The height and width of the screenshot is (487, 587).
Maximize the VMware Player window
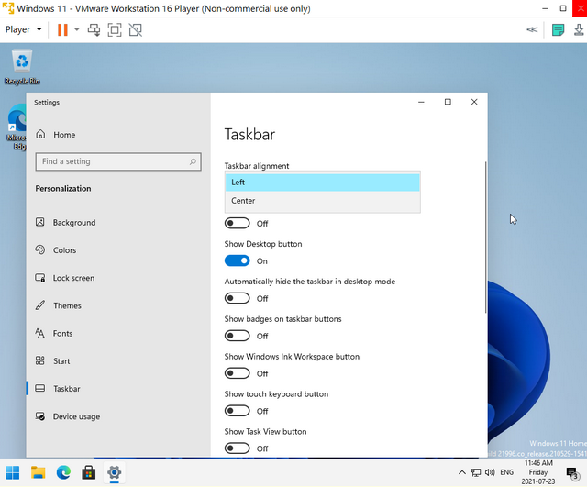coord(563,8)
